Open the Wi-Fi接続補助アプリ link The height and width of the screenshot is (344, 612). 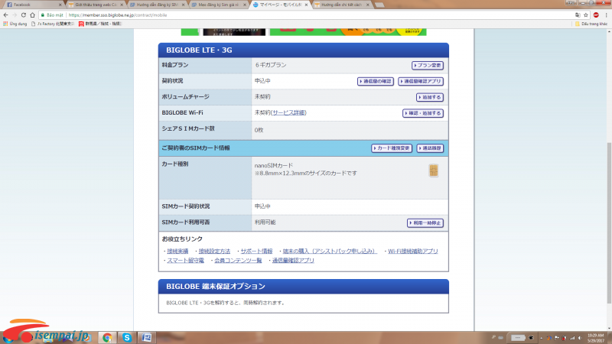[x=413, y=252]
